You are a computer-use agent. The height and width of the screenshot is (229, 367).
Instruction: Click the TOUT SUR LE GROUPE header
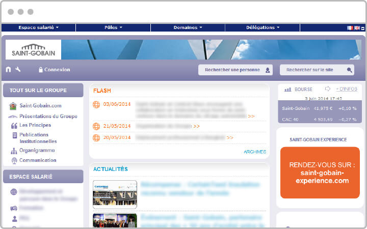43,90
